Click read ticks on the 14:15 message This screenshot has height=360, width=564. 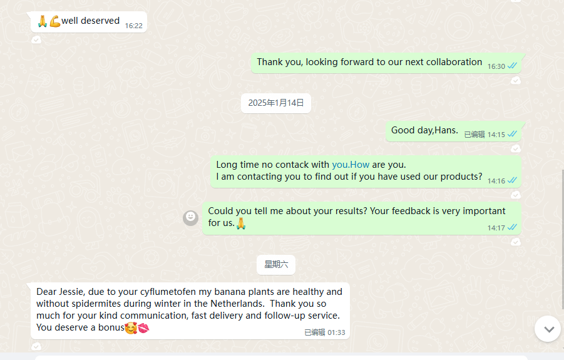(x=512, y=134)
